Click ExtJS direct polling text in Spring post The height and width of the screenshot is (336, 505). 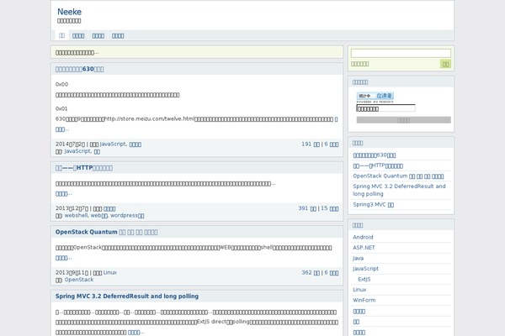223,322
